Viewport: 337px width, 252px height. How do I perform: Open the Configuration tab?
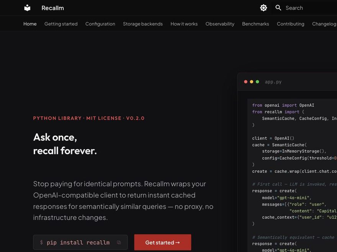[x=100, y=24]
